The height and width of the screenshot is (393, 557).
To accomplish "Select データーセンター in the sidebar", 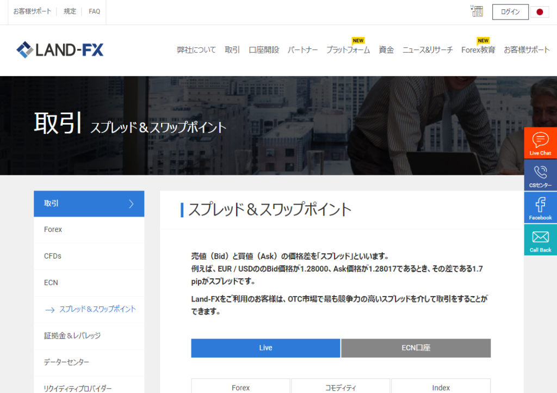I will tap(89, 363).
